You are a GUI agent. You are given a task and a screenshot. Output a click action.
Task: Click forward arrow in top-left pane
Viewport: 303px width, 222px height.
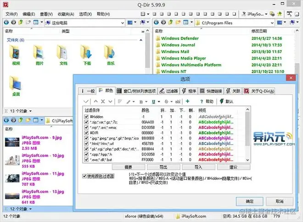click(x=13, y=22)
